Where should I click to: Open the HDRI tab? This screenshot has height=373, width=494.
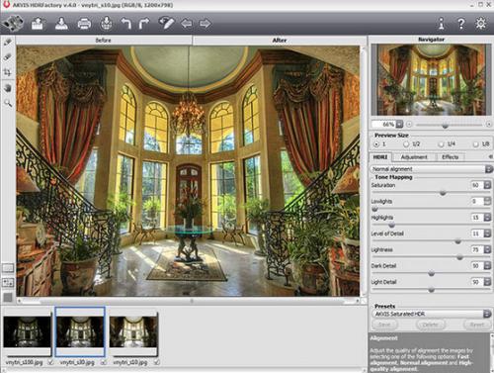380,157
